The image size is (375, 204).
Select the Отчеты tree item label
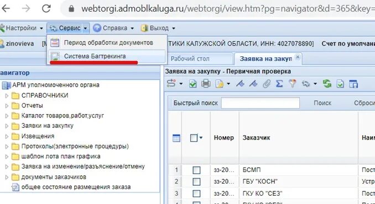(x=32, y=105)
